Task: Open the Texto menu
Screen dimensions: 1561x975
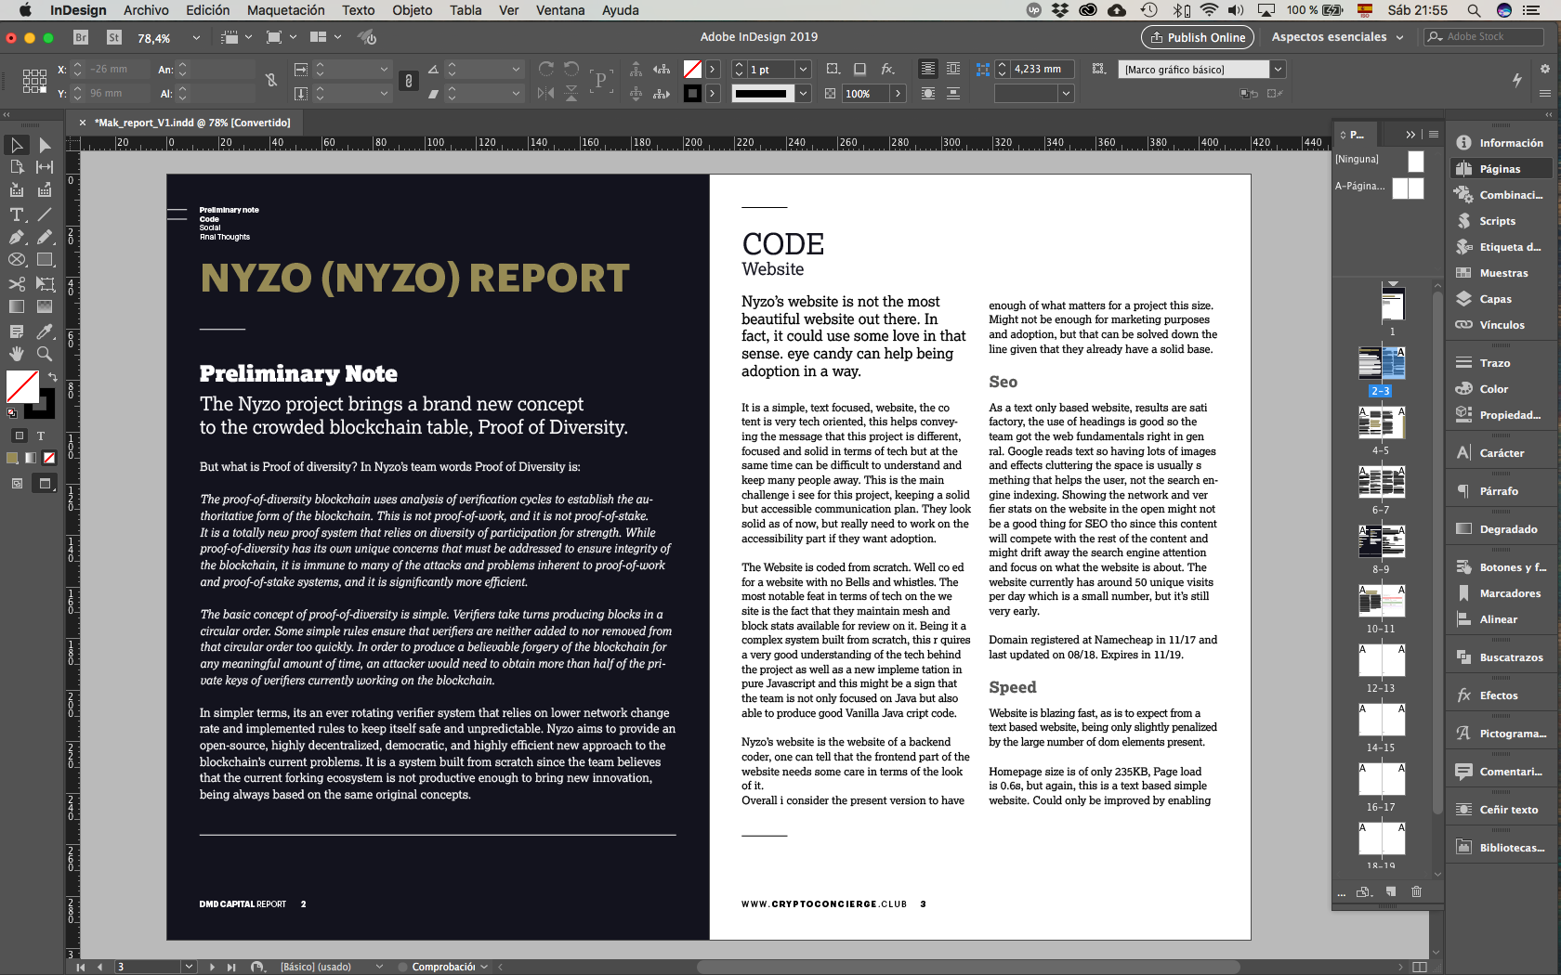Action: pos(358,10)
